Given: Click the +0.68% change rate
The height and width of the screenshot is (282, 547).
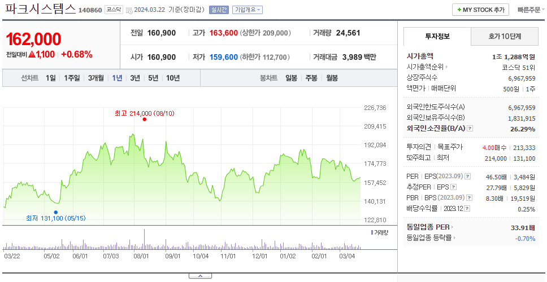Looking at the screenshot, I should click(x=77, y=54).
